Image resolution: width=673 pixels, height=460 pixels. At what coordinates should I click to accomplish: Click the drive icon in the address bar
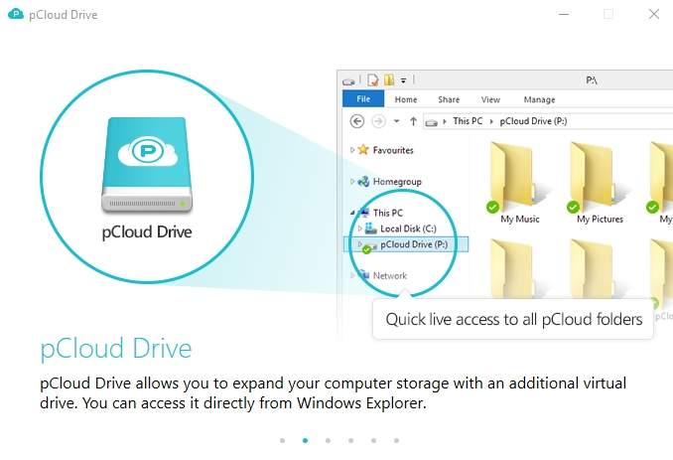click(432, 123)
